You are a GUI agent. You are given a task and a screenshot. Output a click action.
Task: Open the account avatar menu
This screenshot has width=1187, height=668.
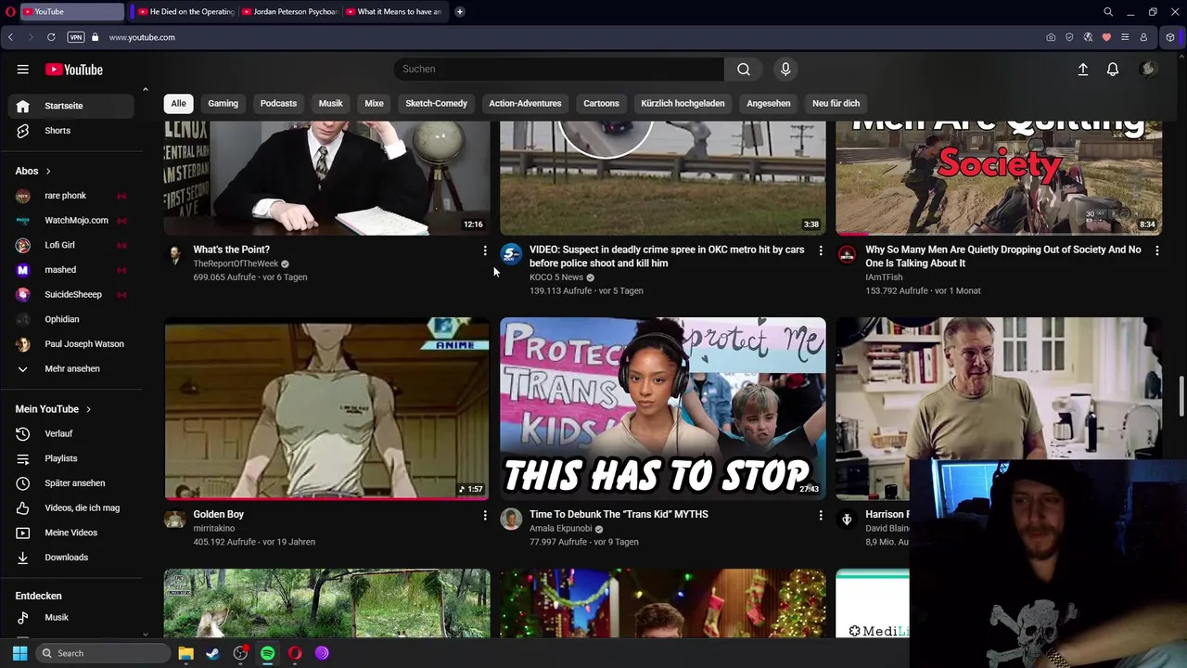(x=1148, y=69)
